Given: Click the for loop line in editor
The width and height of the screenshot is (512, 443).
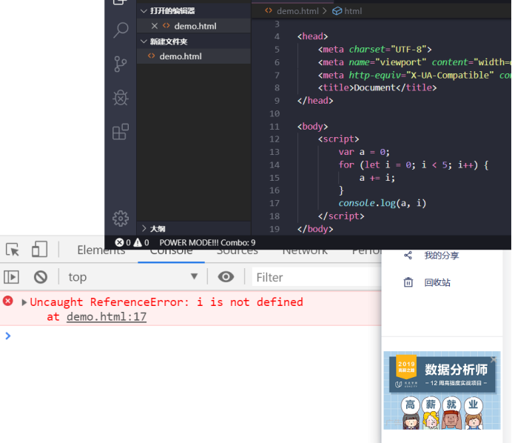Looking at the screenshot, I should tap(414, 164).
